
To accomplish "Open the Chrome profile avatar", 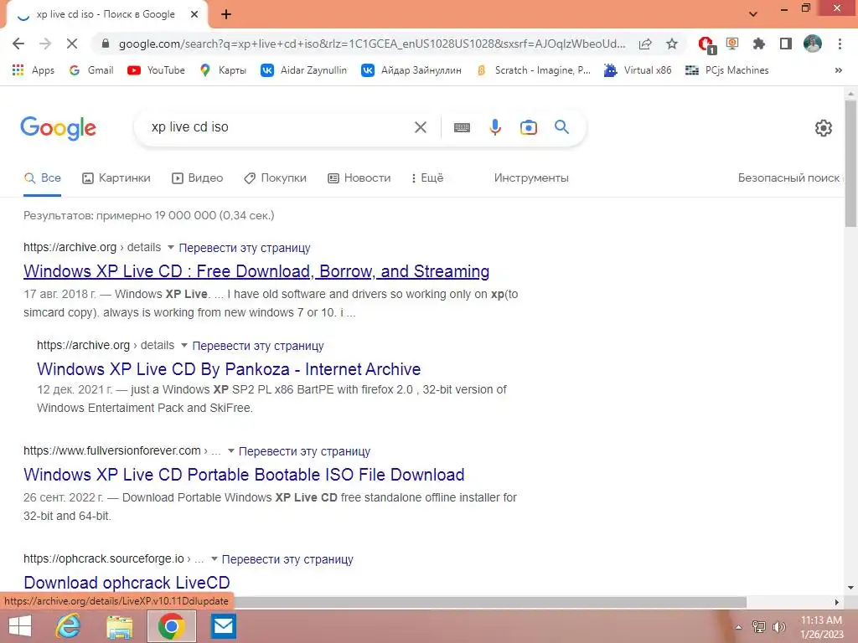I will [813, 44].
